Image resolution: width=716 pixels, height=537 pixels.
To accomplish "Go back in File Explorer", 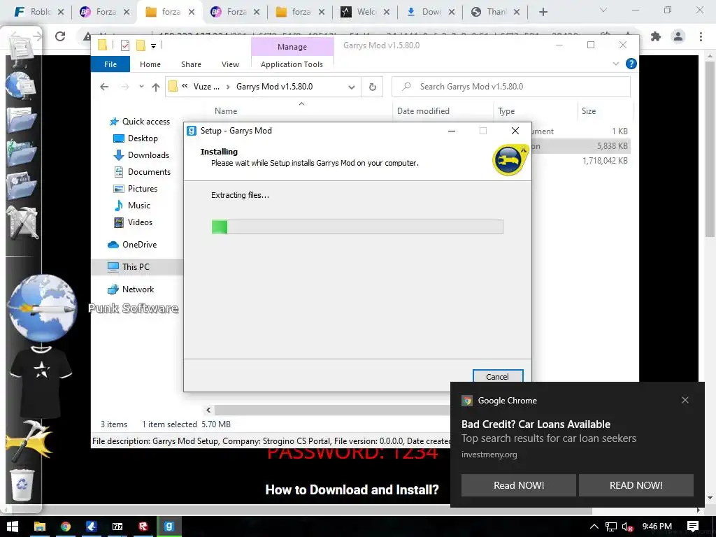I will tap(104, 87).
